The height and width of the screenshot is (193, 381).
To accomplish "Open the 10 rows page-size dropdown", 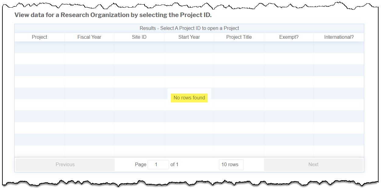I will click(231, 165).
